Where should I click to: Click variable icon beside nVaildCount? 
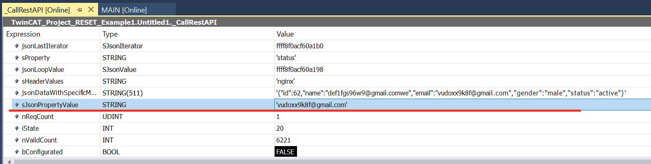(x=17, y=140)
